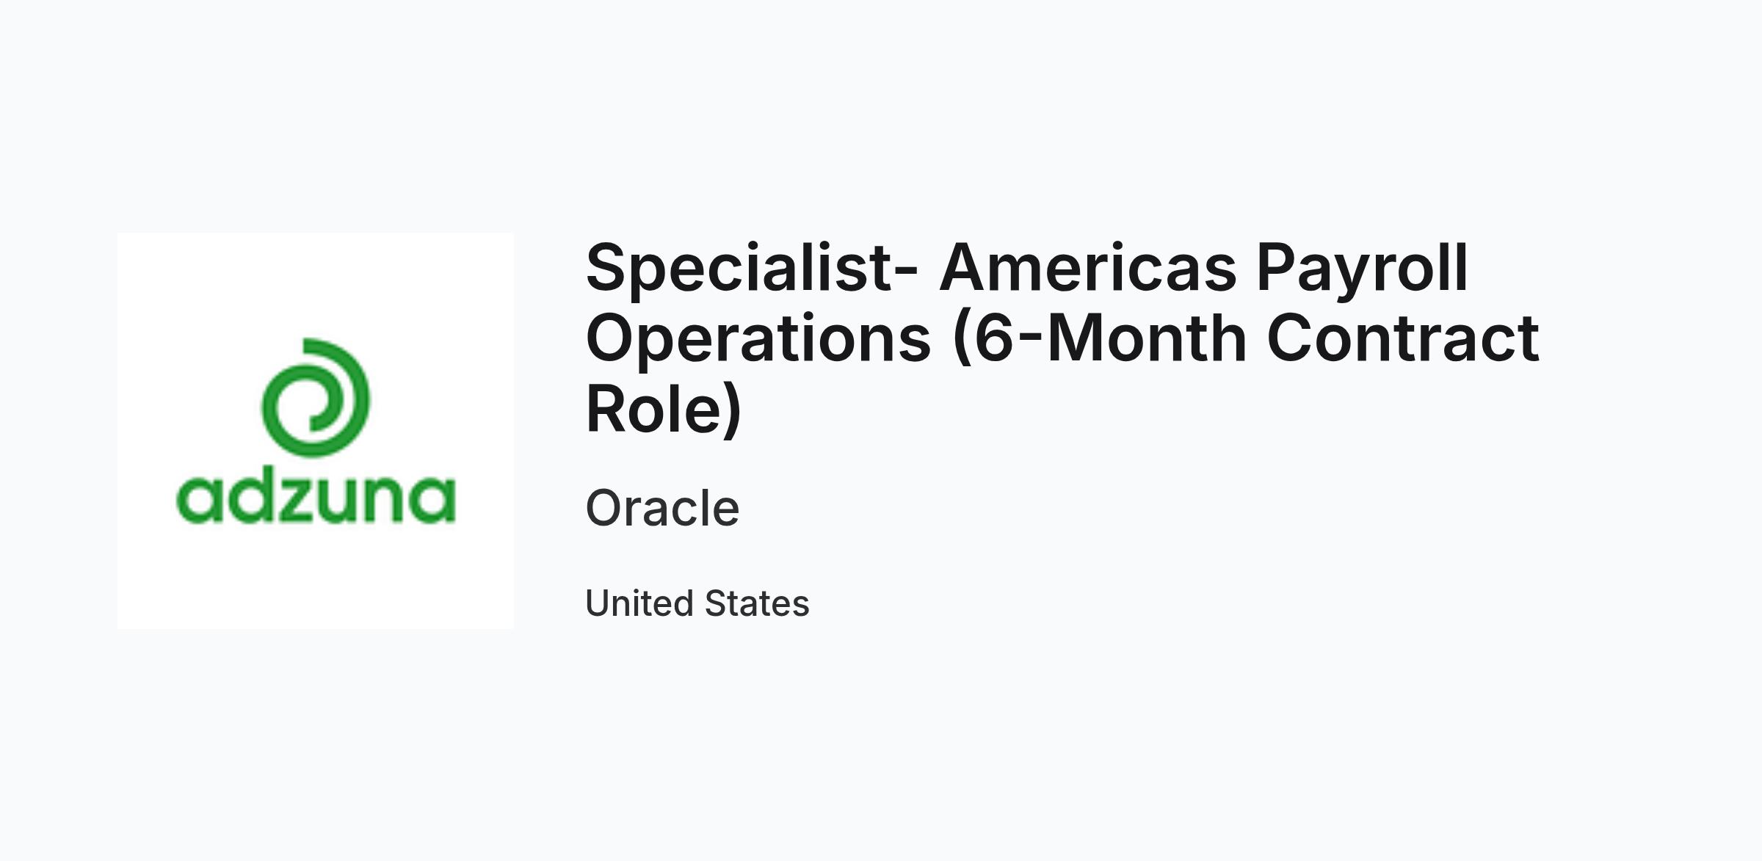1762x861 pixels.
Task: Click the word "Operations" in the heading
Action: pos(758,338)
